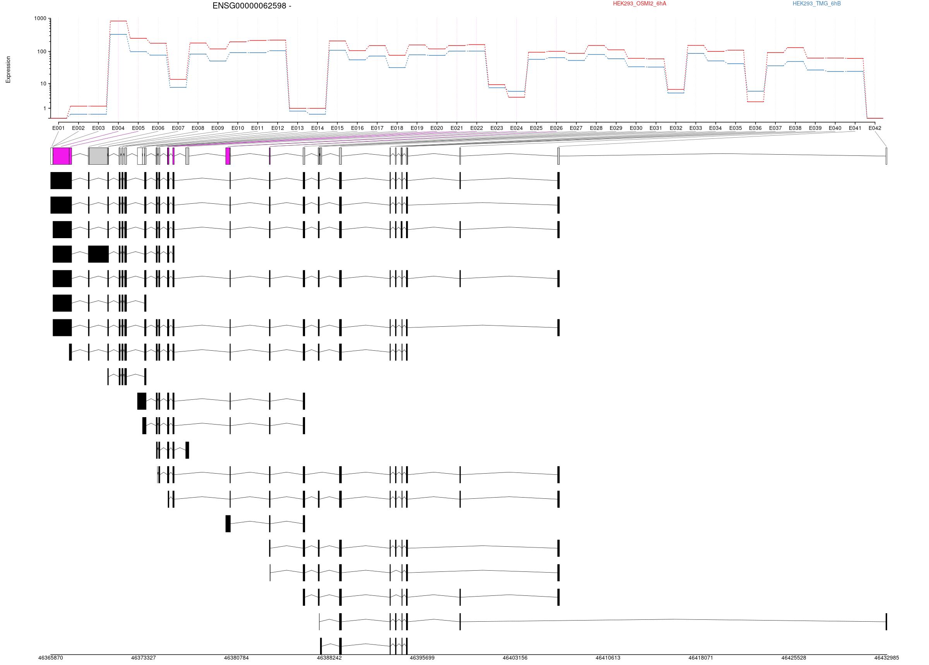
Task: Click exon label E001
Action: (58, 128)
